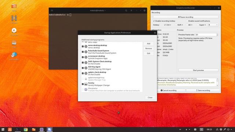Toggle the Ctrl hotkey modifier
The width and height of the screenshot is (235, 132).
coord(165,25)
